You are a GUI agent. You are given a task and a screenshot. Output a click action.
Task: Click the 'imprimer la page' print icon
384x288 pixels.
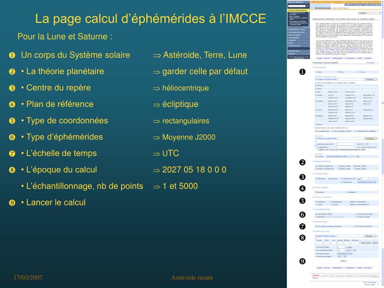378,285
